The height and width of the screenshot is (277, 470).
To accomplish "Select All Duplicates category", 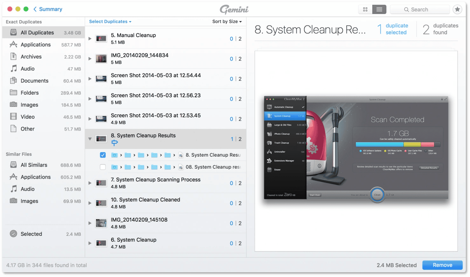I will pos(44,32).
